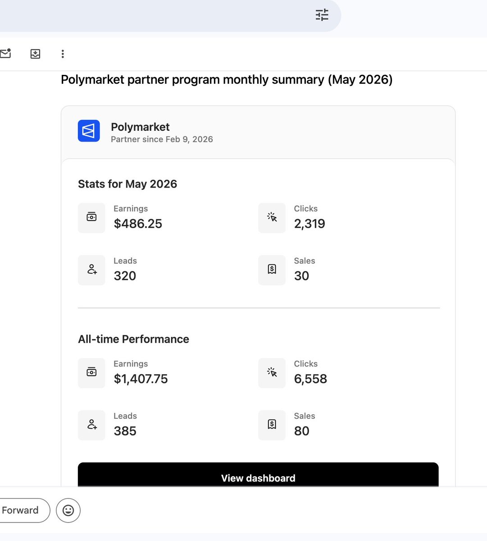This screenshot has width=487, height=541.
Task: Select the 2,319 clicks value
Action: click(309, 224)
